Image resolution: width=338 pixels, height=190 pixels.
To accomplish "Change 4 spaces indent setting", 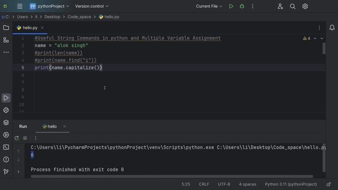I will pyautogui.click(x=248, y=184).
